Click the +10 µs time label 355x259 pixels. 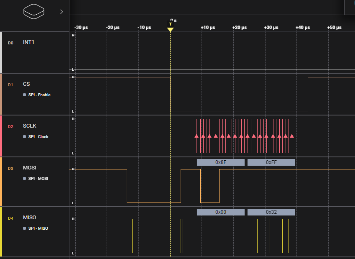pyautogui.click(x=208, y=28)
